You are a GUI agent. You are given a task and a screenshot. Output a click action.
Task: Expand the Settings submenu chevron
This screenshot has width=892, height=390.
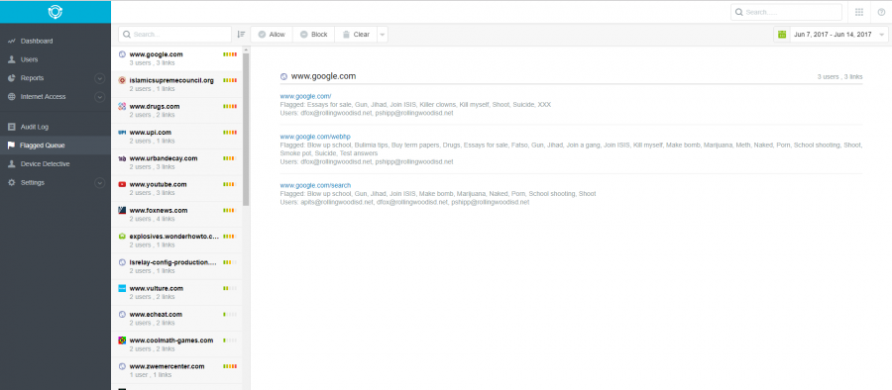99,183
